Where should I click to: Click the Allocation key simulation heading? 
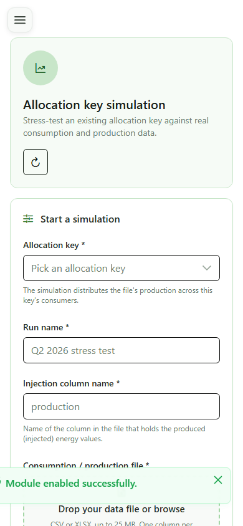[94, 105]
